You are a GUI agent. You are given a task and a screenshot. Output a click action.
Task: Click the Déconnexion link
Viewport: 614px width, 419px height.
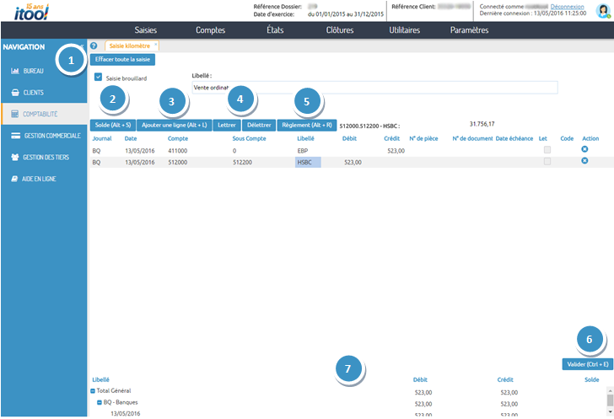[567, 6]
